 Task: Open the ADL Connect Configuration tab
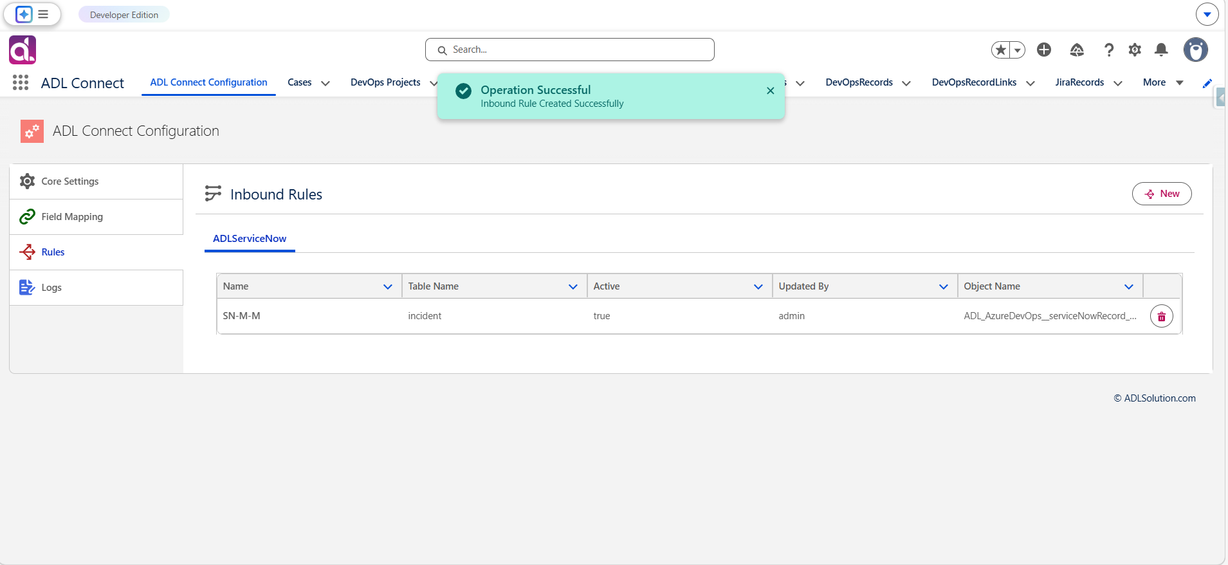(x=208, y=82)
